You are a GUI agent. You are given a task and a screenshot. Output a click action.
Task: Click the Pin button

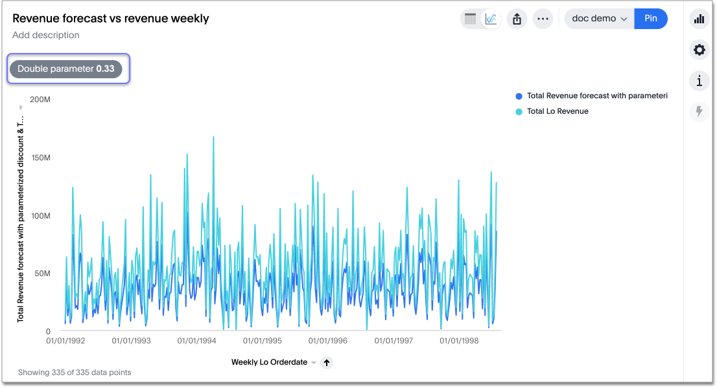(651, 19)
